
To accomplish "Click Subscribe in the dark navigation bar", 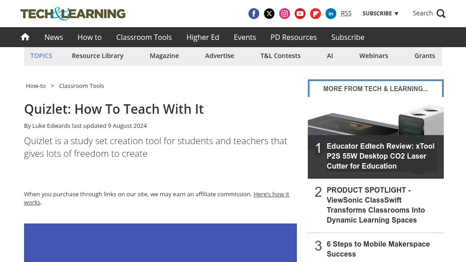I will [348, 37].
